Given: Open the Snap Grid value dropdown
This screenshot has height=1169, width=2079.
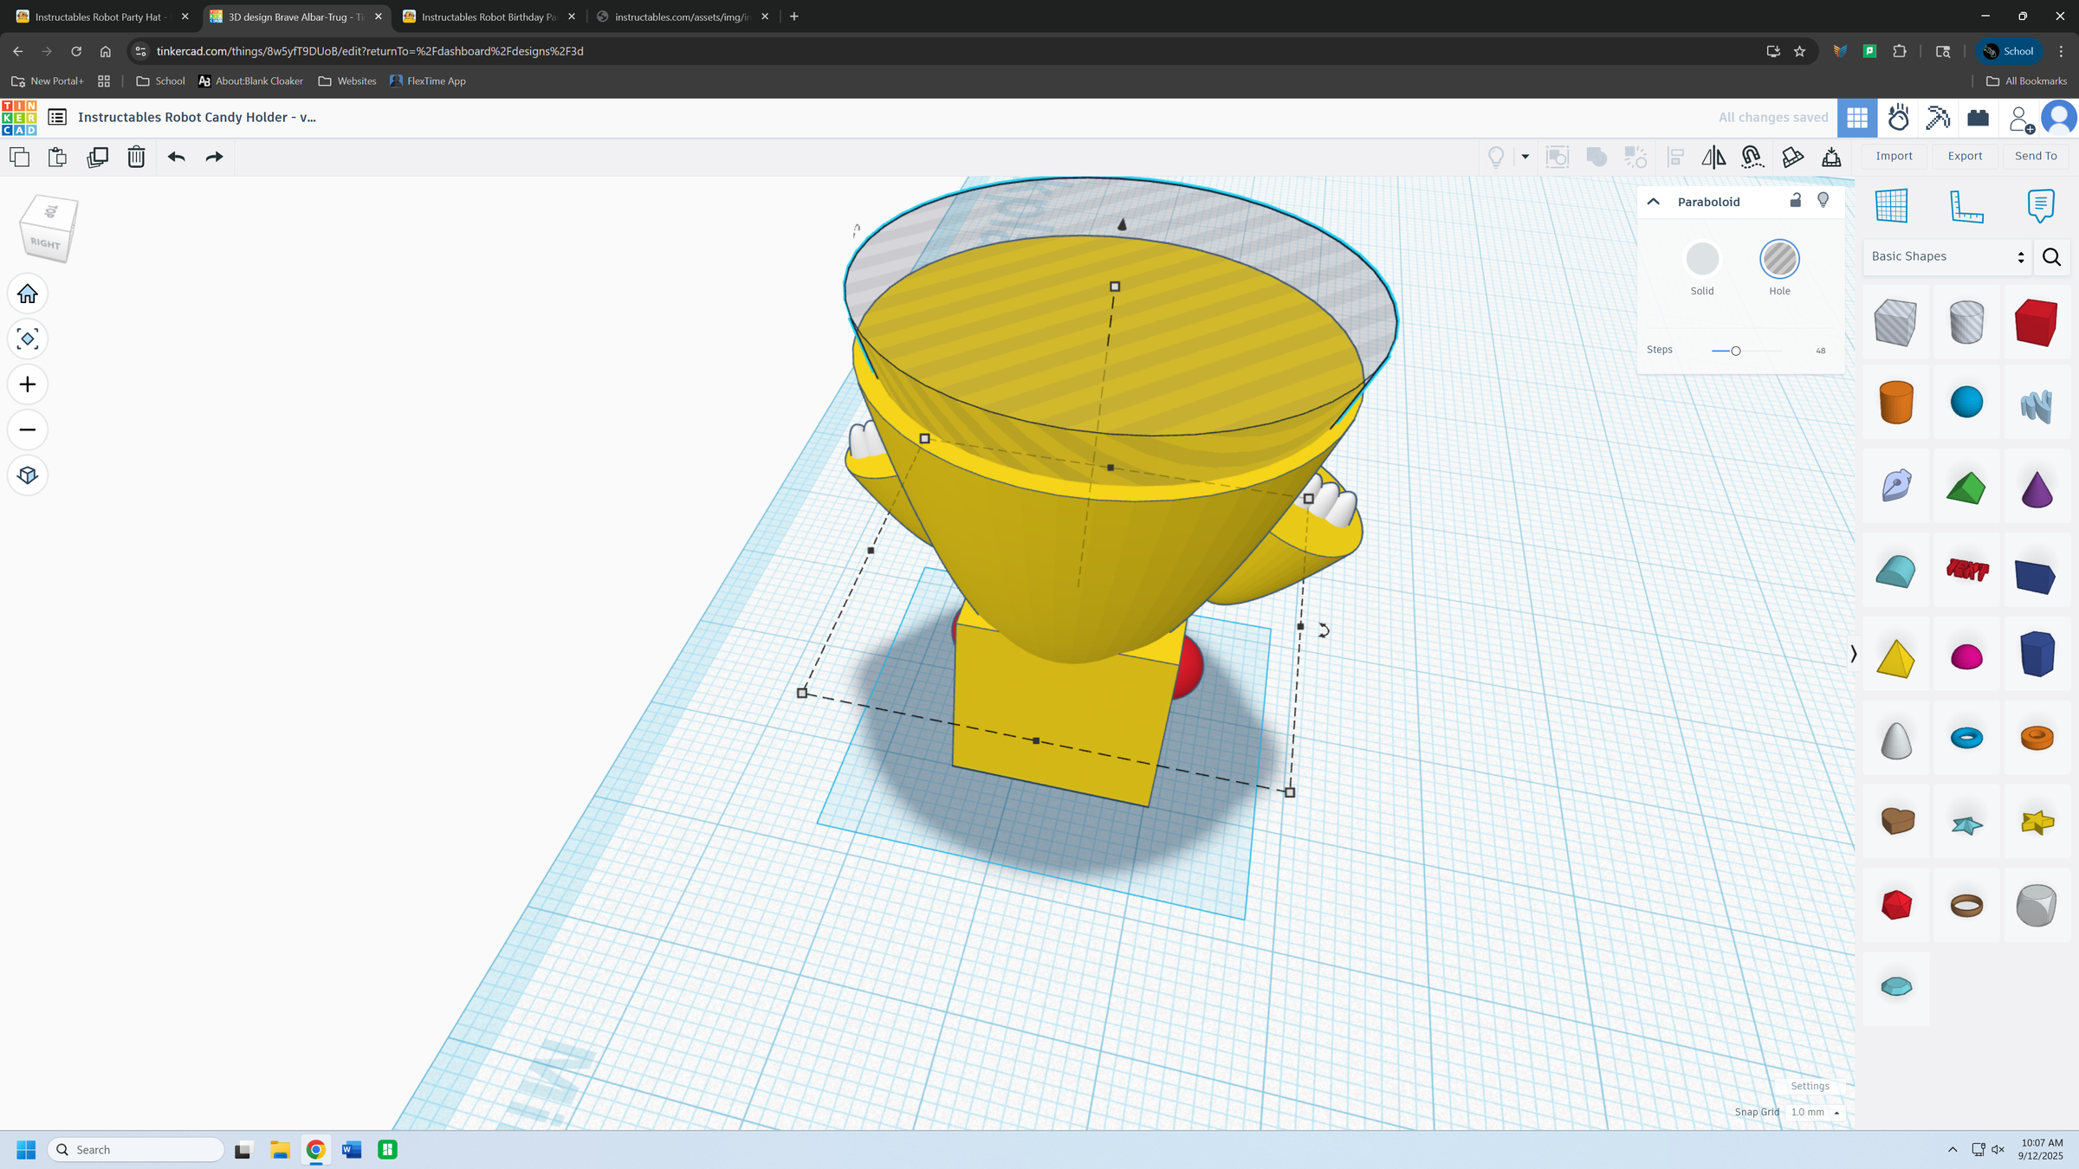Looking at the screenshot, I should (x=1815, y=1112).
